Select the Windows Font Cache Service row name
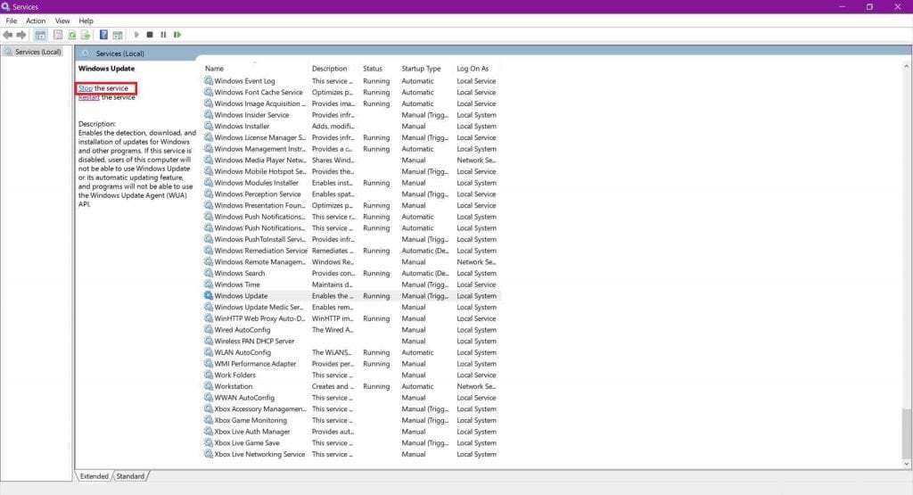This screenshot has width=913, height=495. (x=259, y=93)
